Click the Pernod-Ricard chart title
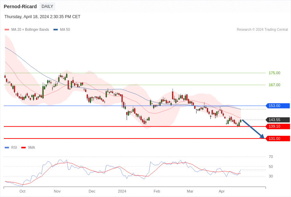Screen dimensions: 291x197 tap(20, 6)
